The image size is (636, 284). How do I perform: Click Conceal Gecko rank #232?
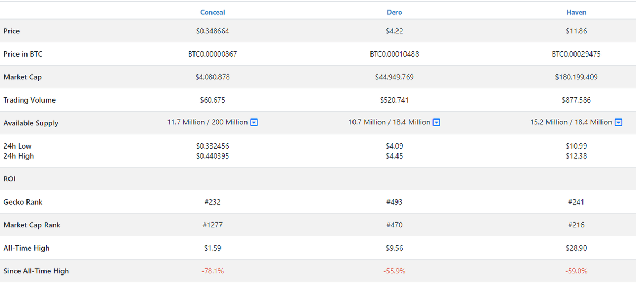click(x=213, y=202)
